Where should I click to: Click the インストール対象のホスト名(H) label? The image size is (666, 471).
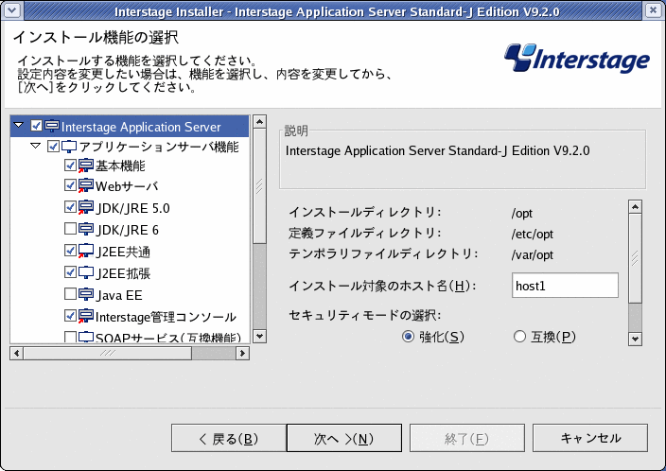click(382, 286)
